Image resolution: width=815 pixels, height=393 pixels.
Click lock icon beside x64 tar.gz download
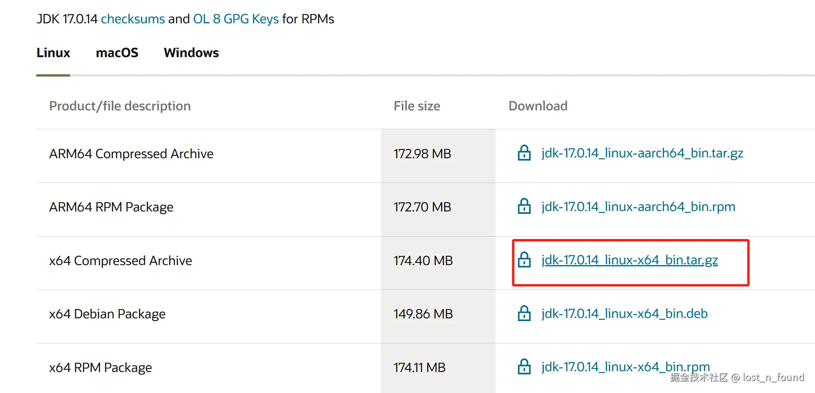[524, 260]
